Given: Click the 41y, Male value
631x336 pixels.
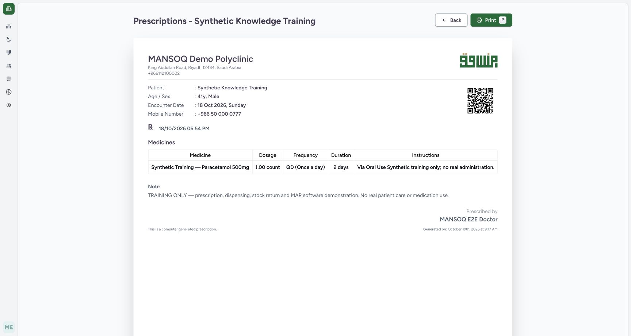Looking at the screenshot, I should point(208,96).
